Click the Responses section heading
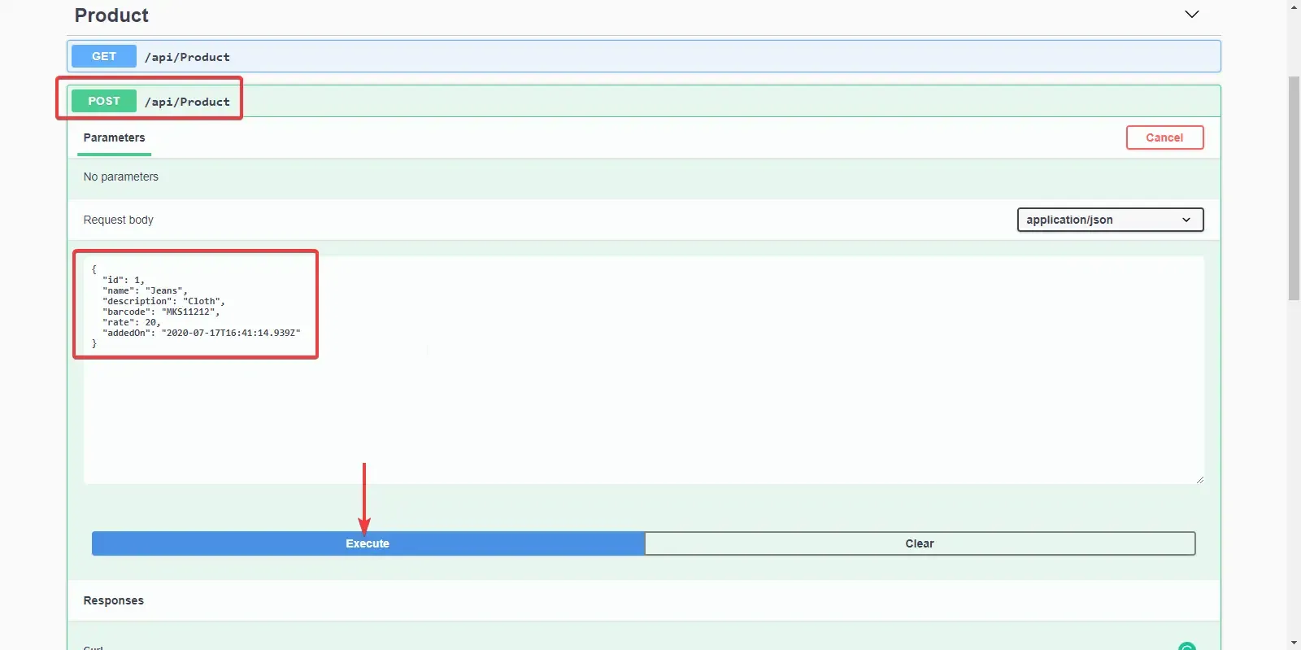The height and width of the screenshot is (650, 1301). click(x=114, y=600)
